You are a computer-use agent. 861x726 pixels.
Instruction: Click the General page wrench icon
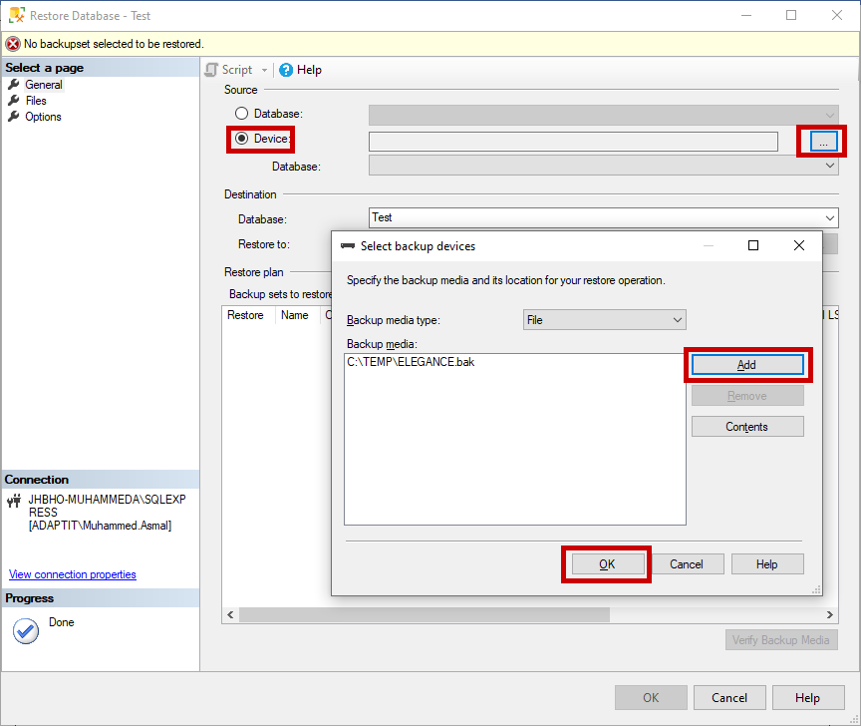click(x=14, y=84)
